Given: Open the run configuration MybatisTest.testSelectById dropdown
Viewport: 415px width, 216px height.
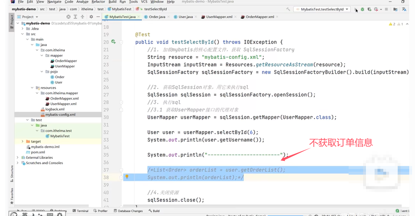Looking at the screenshot, I should (x=322, y=9).
